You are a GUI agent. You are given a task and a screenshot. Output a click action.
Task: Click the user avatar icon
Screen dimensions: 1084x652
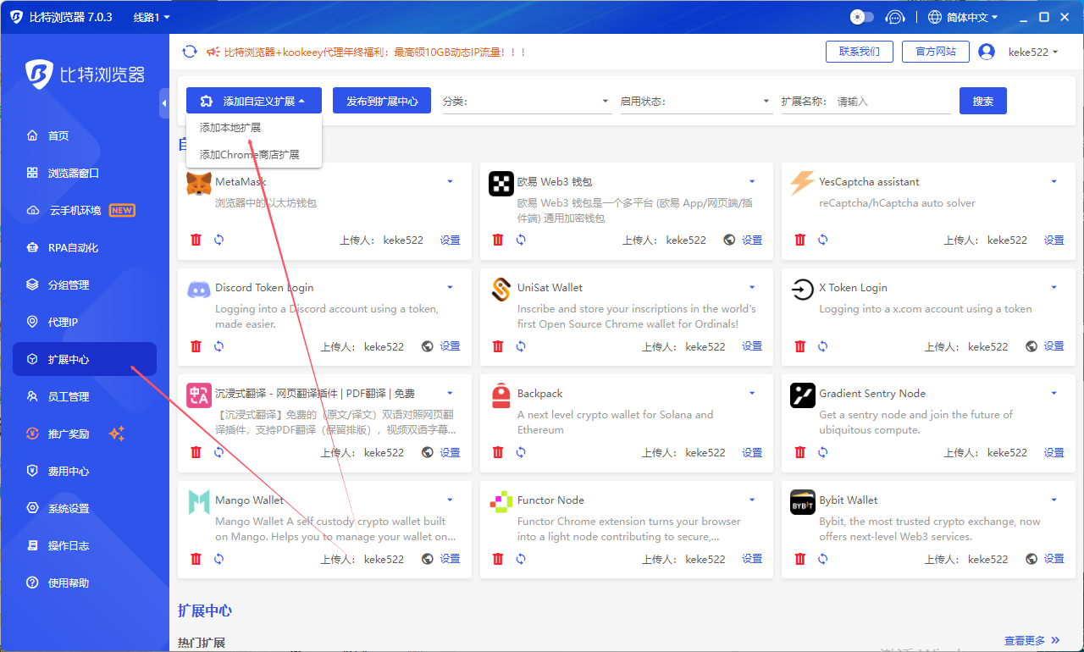click(x=987, y=52)
